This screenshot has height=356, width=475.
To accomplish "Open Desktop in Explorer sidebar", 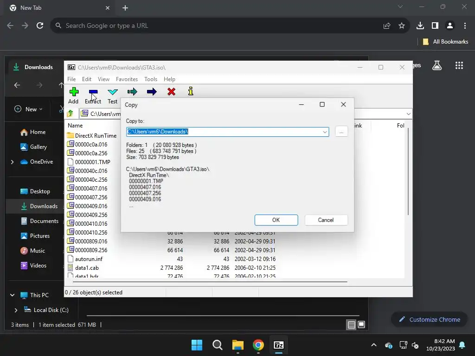I will [x=35, y=191].
